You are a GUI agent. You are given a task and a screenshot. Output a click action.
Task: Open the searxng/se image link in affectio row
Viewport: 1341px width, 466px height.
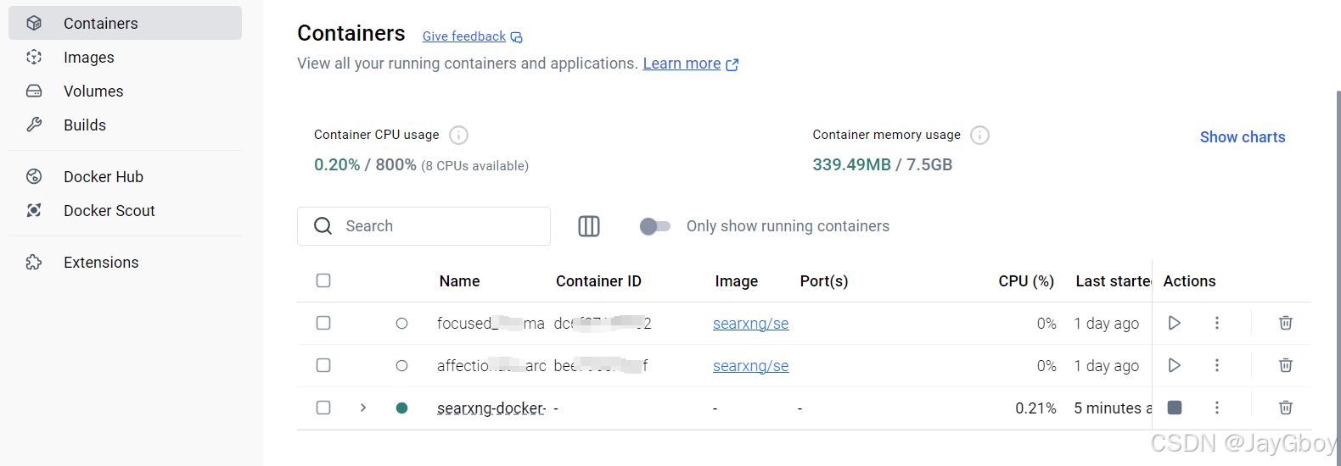click(751, 366)
